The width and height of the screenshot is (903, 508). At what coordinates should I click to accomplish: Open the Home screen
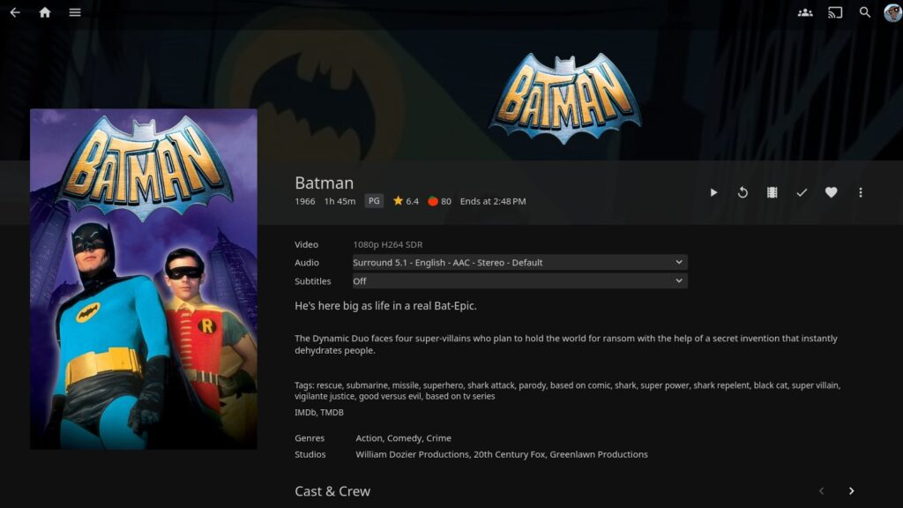coord(45,12)
